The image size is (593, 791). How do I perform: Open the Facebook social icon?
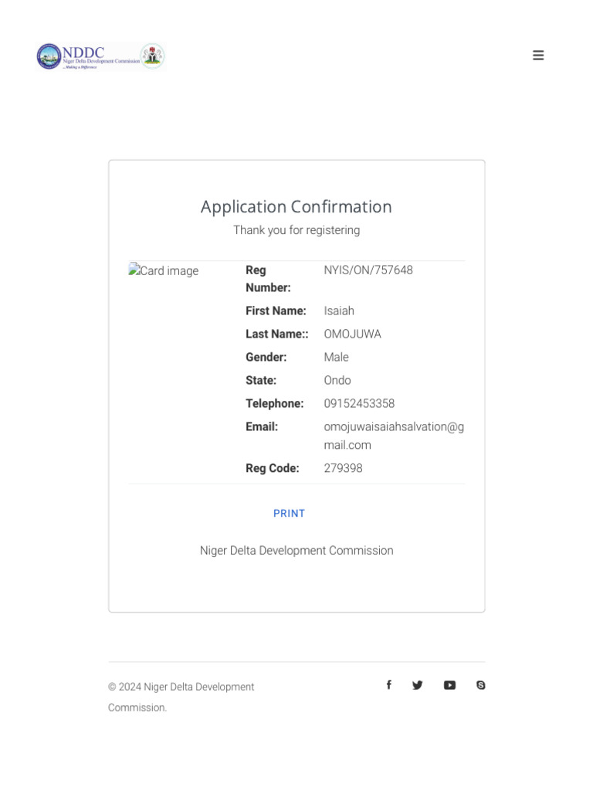[x=389, y=684]
